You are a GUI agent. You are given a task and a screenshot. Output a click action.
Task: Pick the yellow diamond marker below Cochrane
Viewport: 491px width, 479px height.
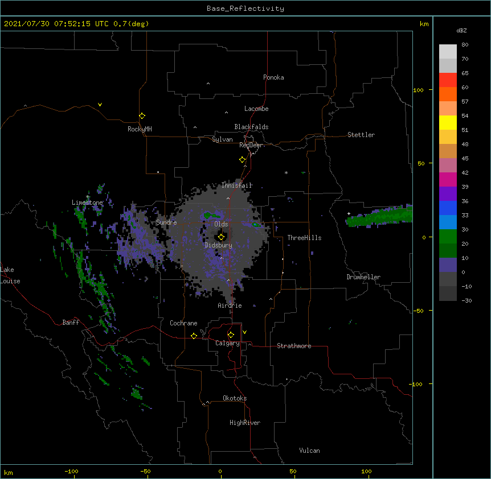pyautogui.click(x=194, y=336)
